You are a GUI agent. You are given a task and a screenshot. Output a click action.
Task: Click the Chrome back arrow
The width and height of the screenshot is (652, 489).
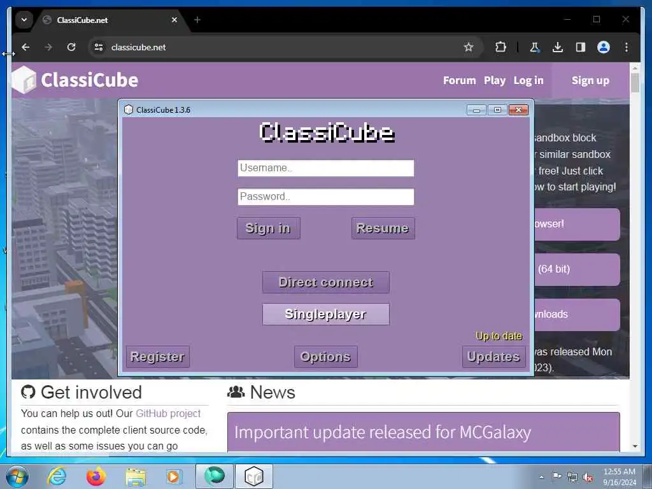(25, 47)
